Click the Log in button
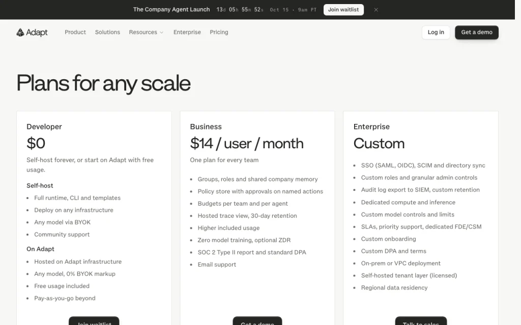 pyautogui.click(x=436, y=32)
